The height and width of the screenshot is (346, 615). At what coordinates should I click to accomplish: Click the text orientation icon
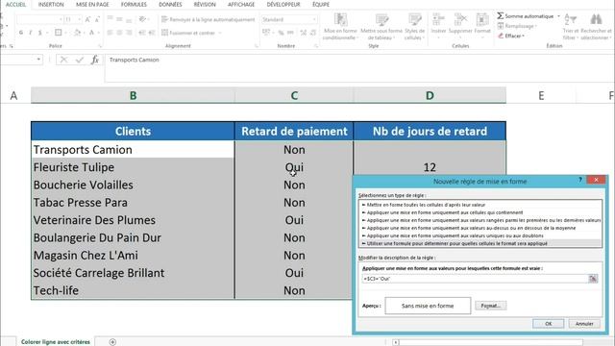[x=142, y=19]
